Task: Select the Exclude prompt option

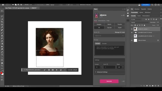Action: click(x=104, y=43)
